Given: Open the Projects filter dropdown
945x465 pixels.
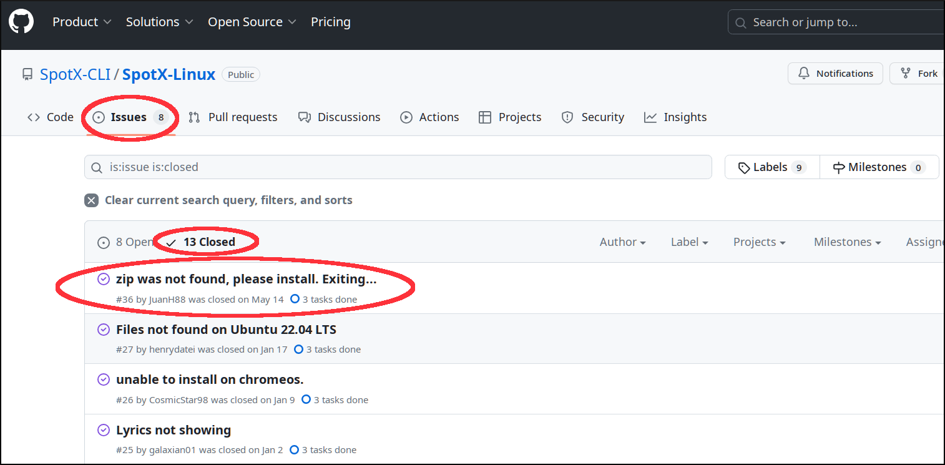Looking at the screenshot, I should click(760, 242).
